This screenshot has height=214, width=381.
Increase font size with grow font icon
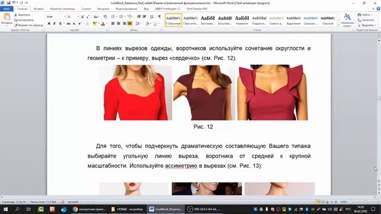(x=82, y=17)
